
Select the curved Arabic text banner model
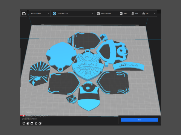pos(129,66)
